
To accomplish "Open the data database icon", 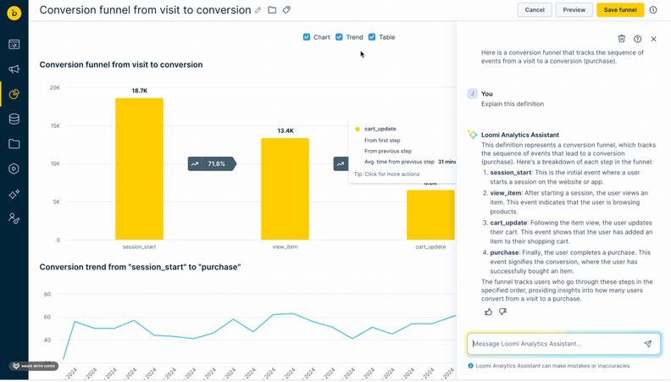I will pos(14,119).
